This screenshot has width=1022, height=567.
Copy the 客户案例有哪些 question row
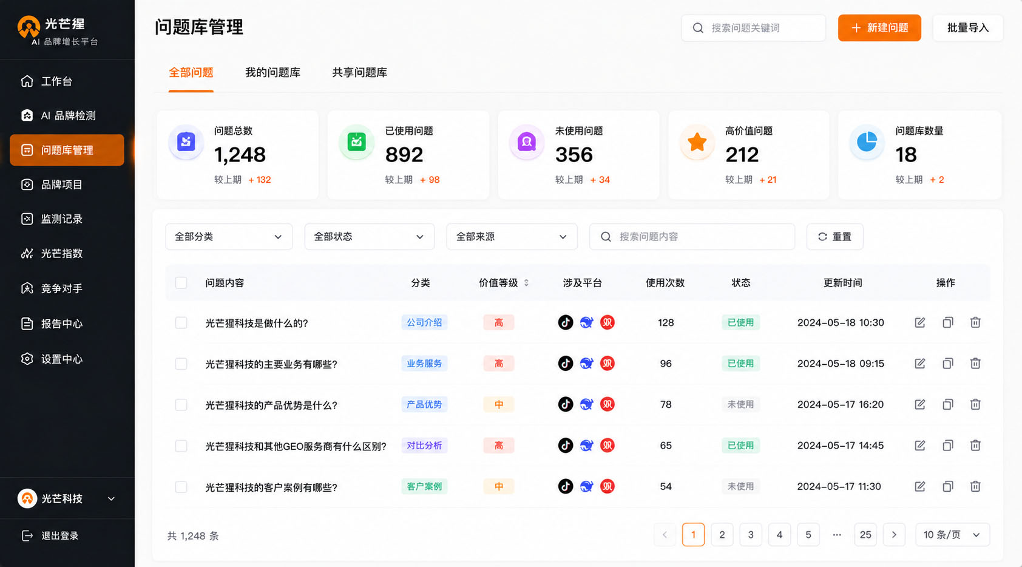tap(947, 486)
